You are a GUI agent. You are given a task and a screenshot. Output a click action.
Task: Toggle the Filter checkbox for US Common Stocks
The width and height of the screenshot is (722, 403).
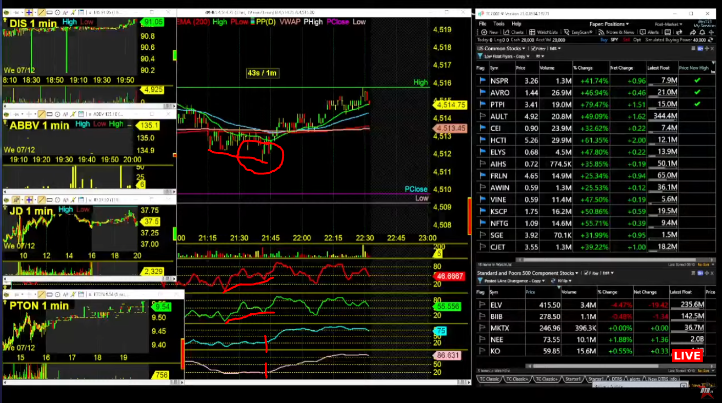pos(534,49)
